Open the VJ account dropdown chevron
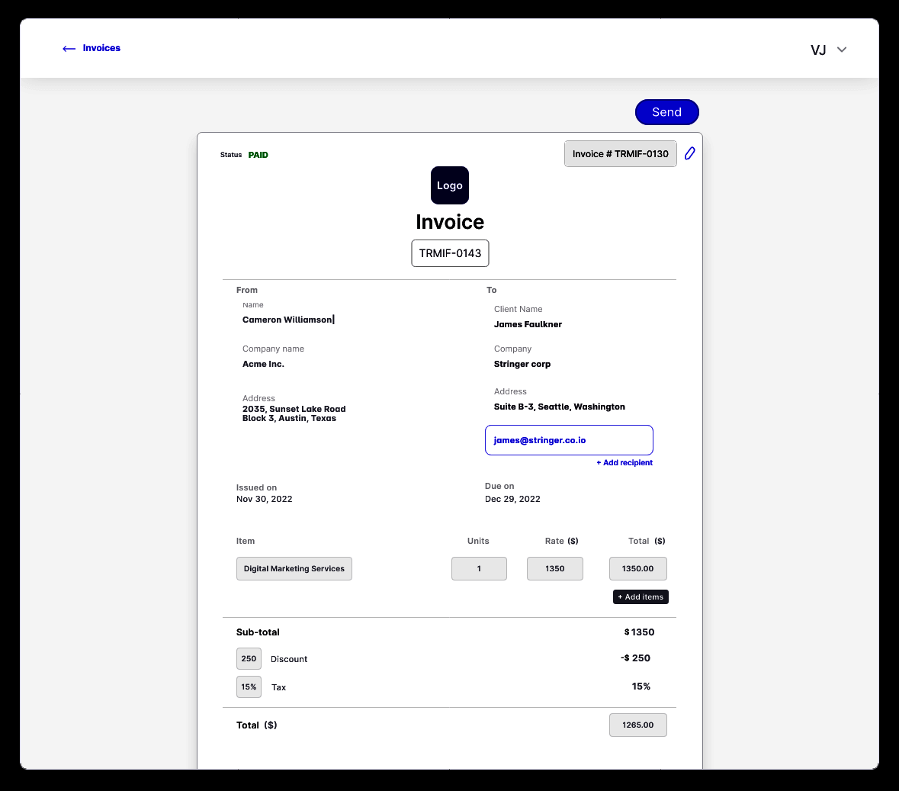 coord(842,50)
